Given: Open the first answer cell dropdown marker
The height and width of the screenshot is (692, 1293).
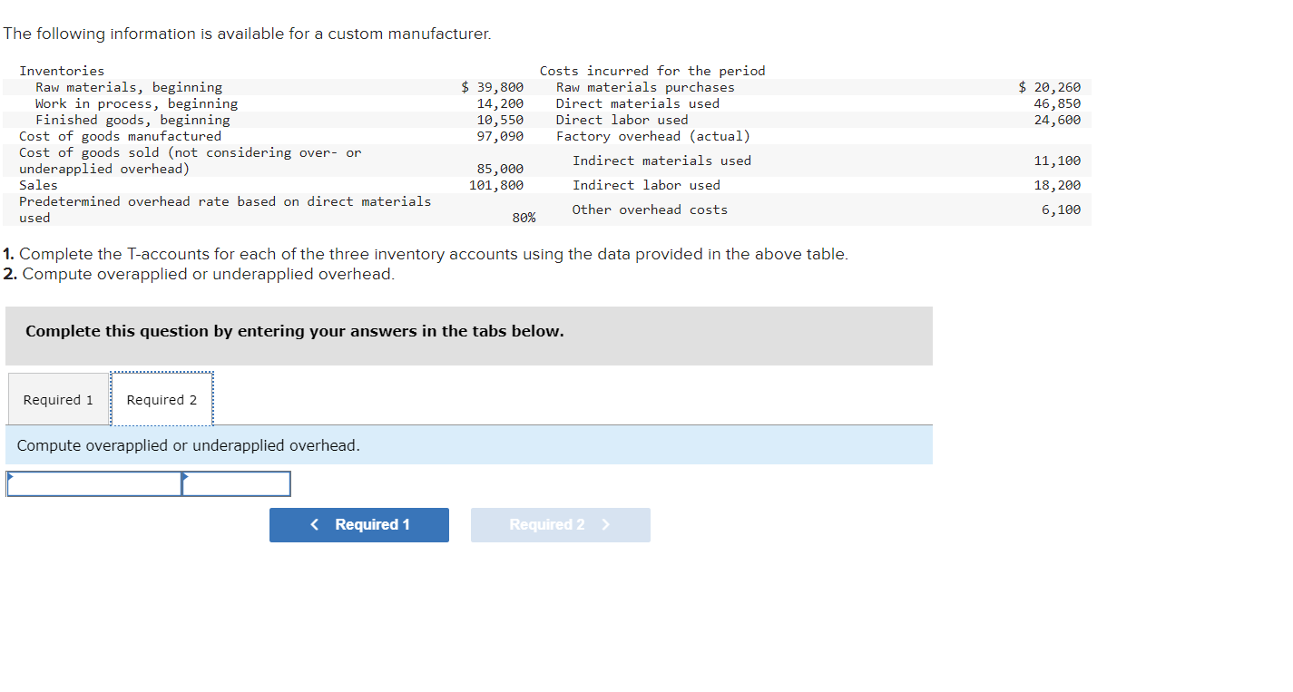Looking at the screenshot, I should pos(10,478).
